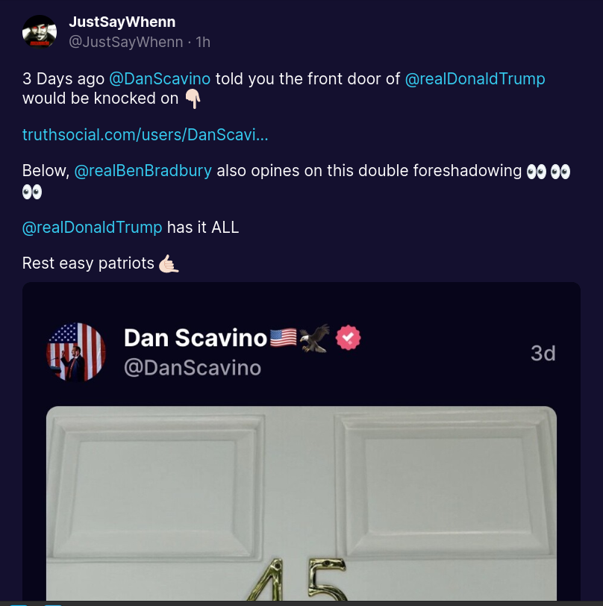603x606 pixels.
Task: Open the white door photo
Action: [301, 503]
